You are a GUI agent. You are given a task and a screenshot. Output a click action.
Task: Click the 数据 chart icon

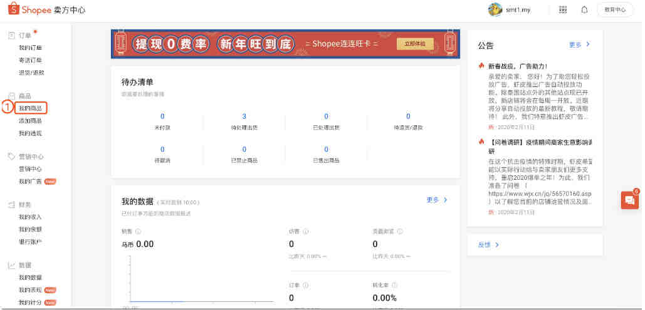(x=12, y=265)
